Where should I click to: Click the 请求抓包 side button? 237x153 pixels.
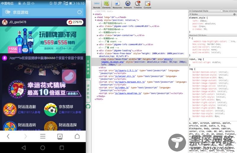88,91
